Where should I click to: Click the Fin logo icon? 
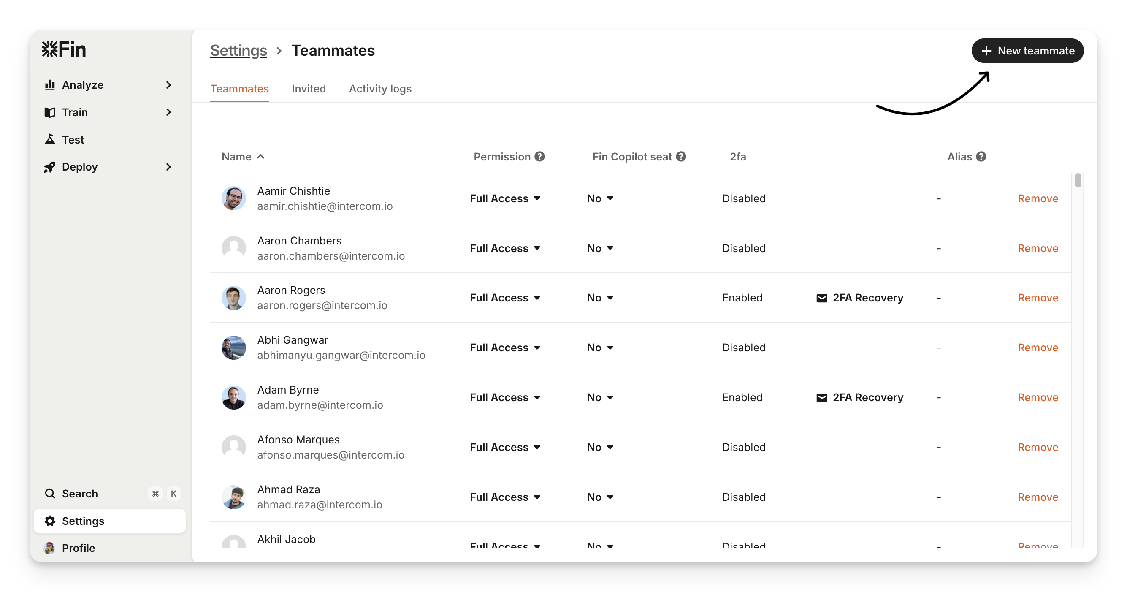(x=50, y=49)
